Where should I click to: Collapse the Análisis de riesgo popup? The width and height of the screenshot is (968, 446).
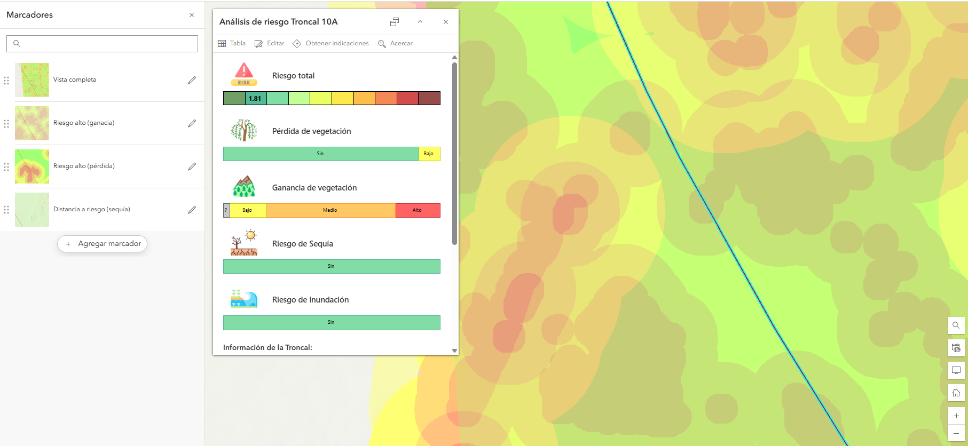click(420, 22)
